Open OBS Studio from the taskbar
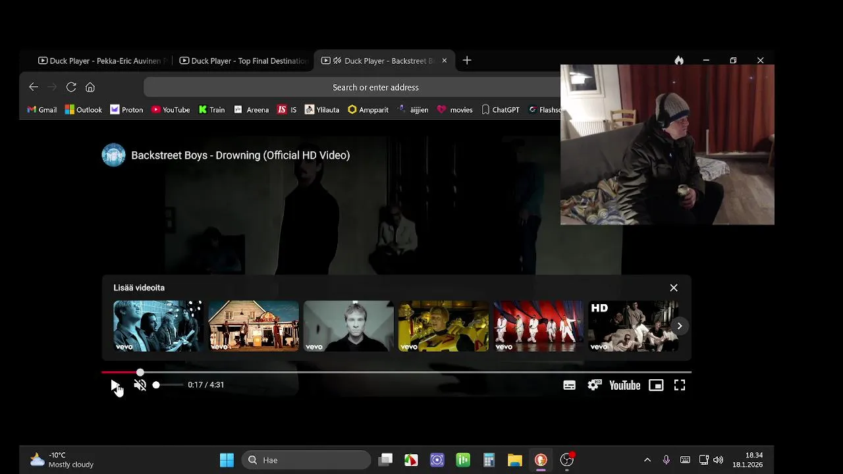Image resolution: width=843 pixels, height=474 pixels. click(x=566, y=460)
